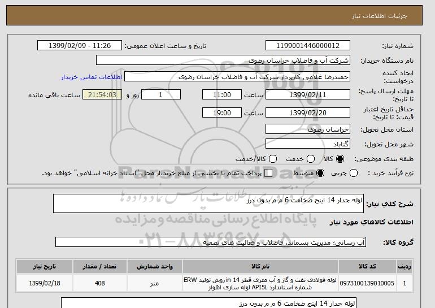Click the price validity date 1399/02/20
The image size is (435, 308).
point(308,112)
